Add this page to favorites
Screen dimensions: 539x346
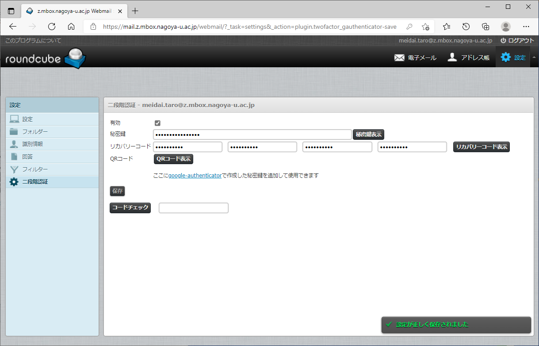[x=425, y=27]
